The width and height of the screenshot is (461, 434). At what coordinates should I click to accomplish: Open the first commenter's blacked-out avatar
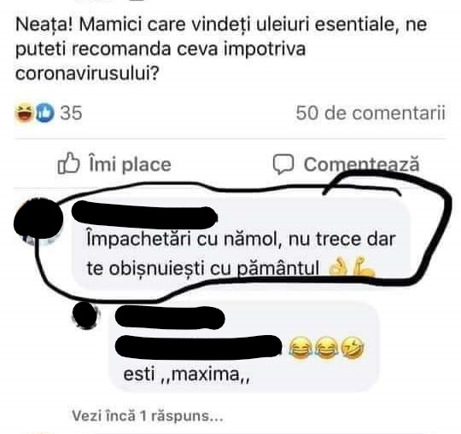click(38, 218)
